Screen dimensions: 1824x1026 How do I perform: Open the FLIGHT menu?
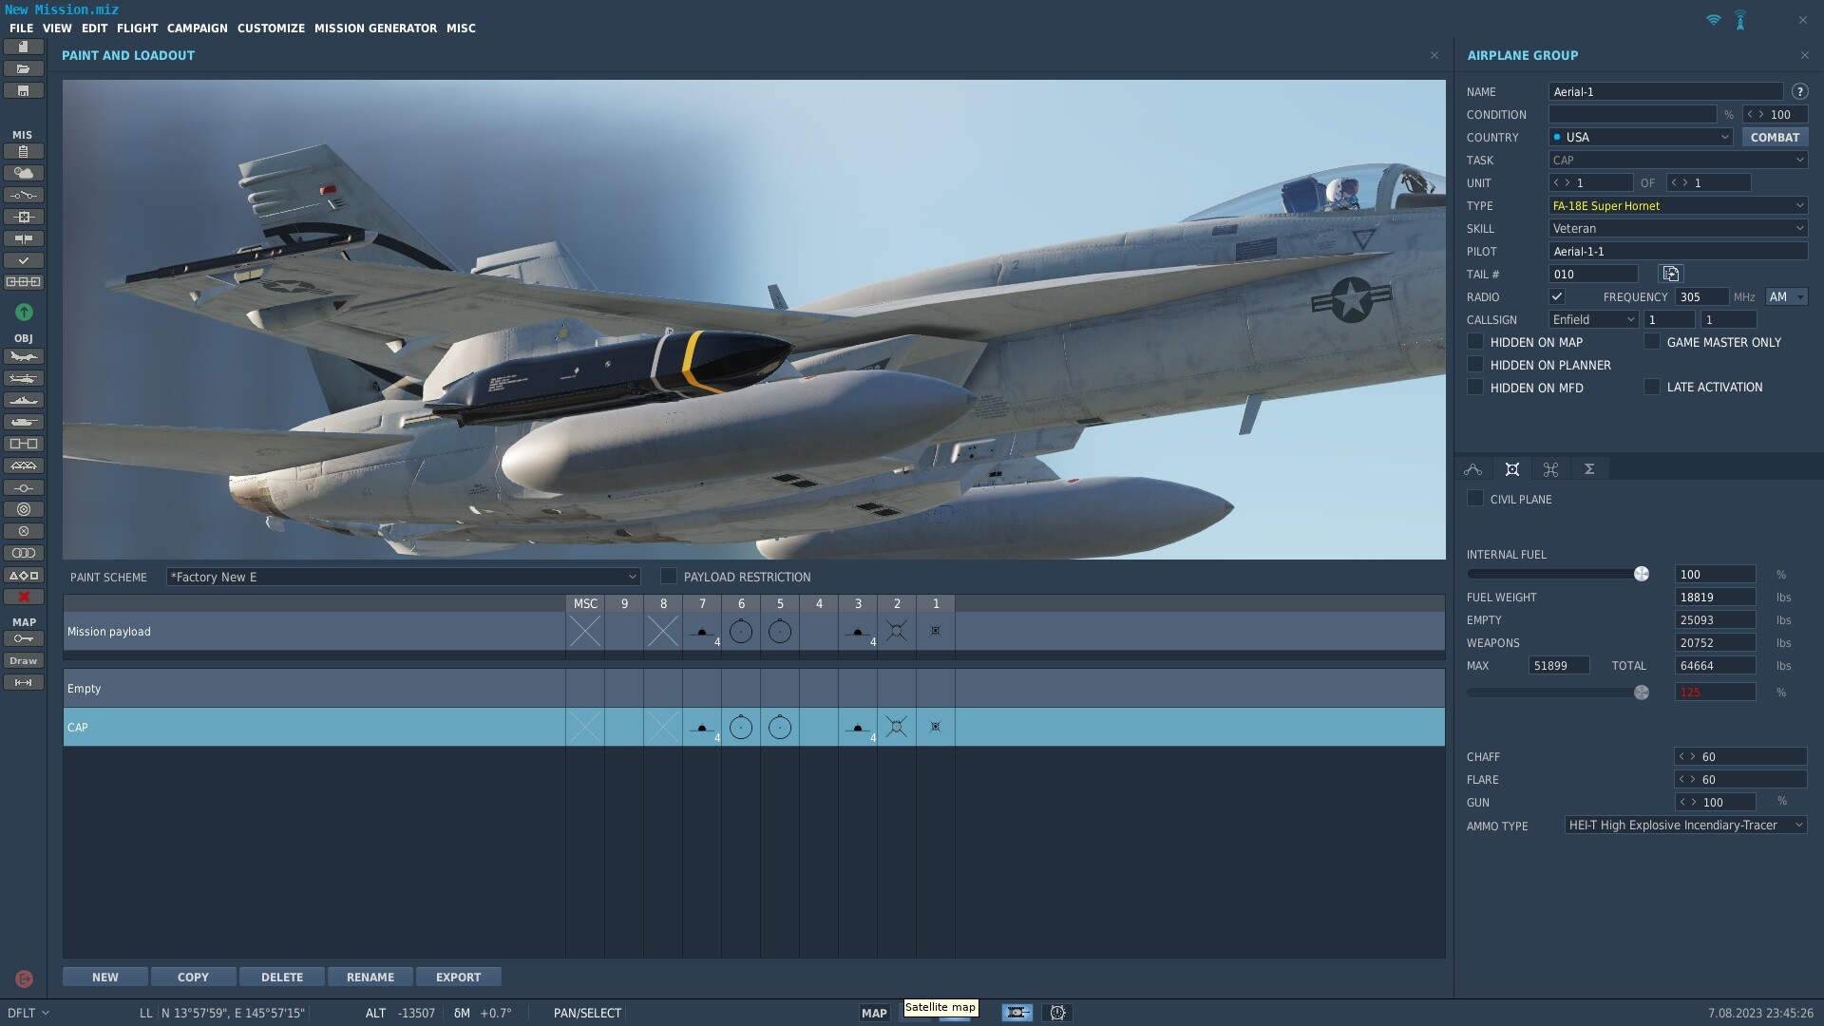pos(137,28)
